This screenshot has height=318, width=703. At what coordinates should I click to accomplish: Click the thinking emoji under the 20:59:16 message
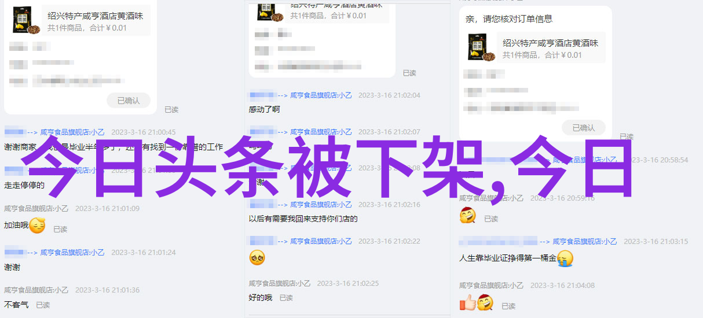(x=467, y=216)
